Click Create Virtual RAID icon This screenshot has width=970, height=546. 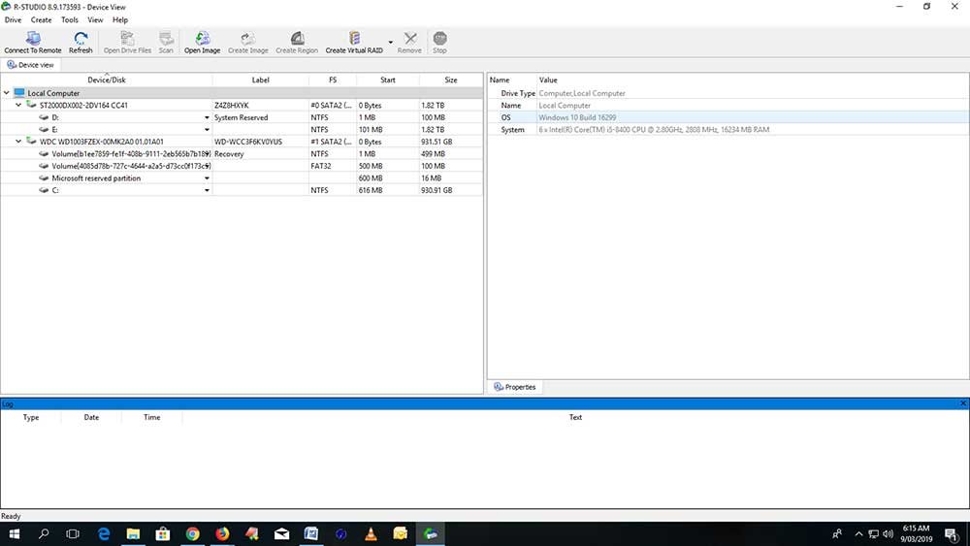pyautogui.click(x=354, y=43)
